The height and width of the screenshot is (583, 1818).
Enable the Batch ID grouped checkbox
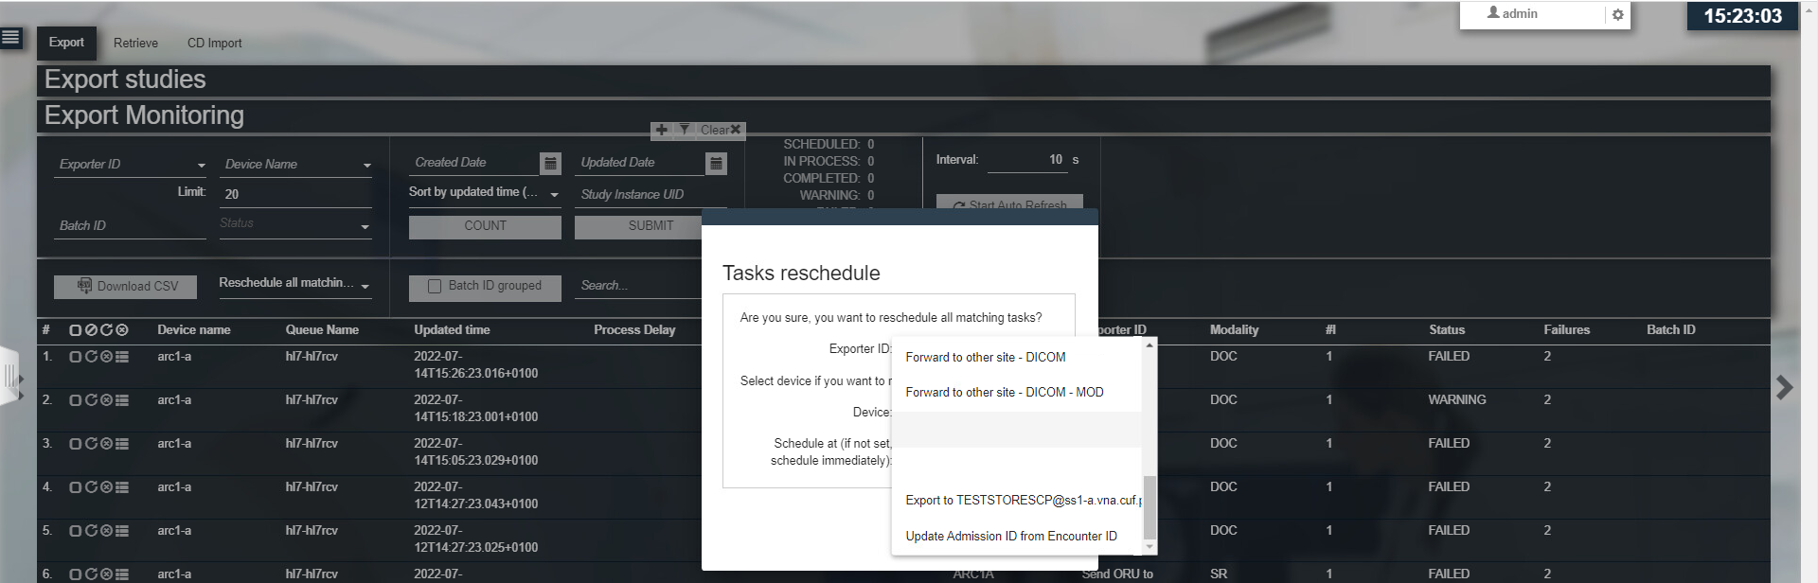[x=435, y=286]
